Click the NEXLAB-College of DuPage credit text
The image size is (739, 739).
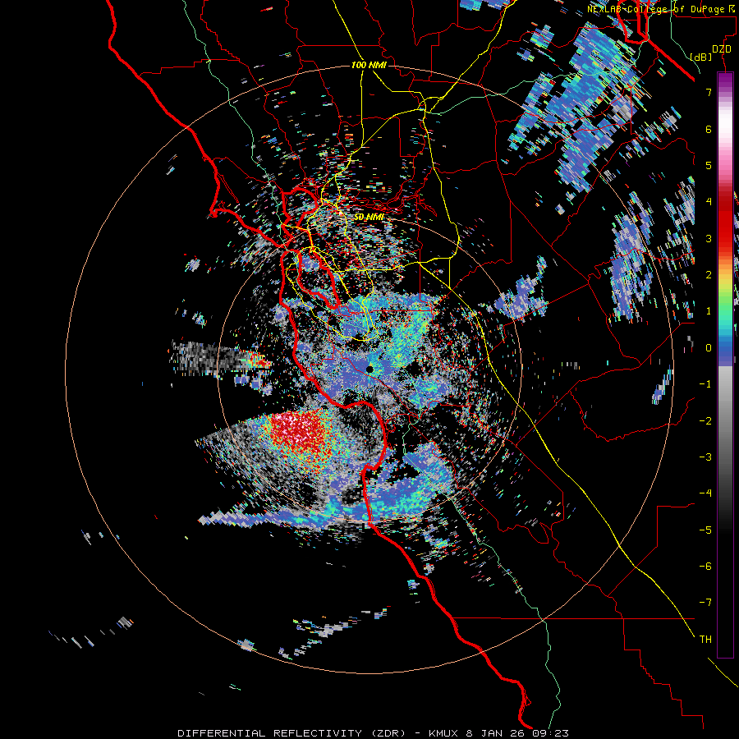click(x=662, y=9)
